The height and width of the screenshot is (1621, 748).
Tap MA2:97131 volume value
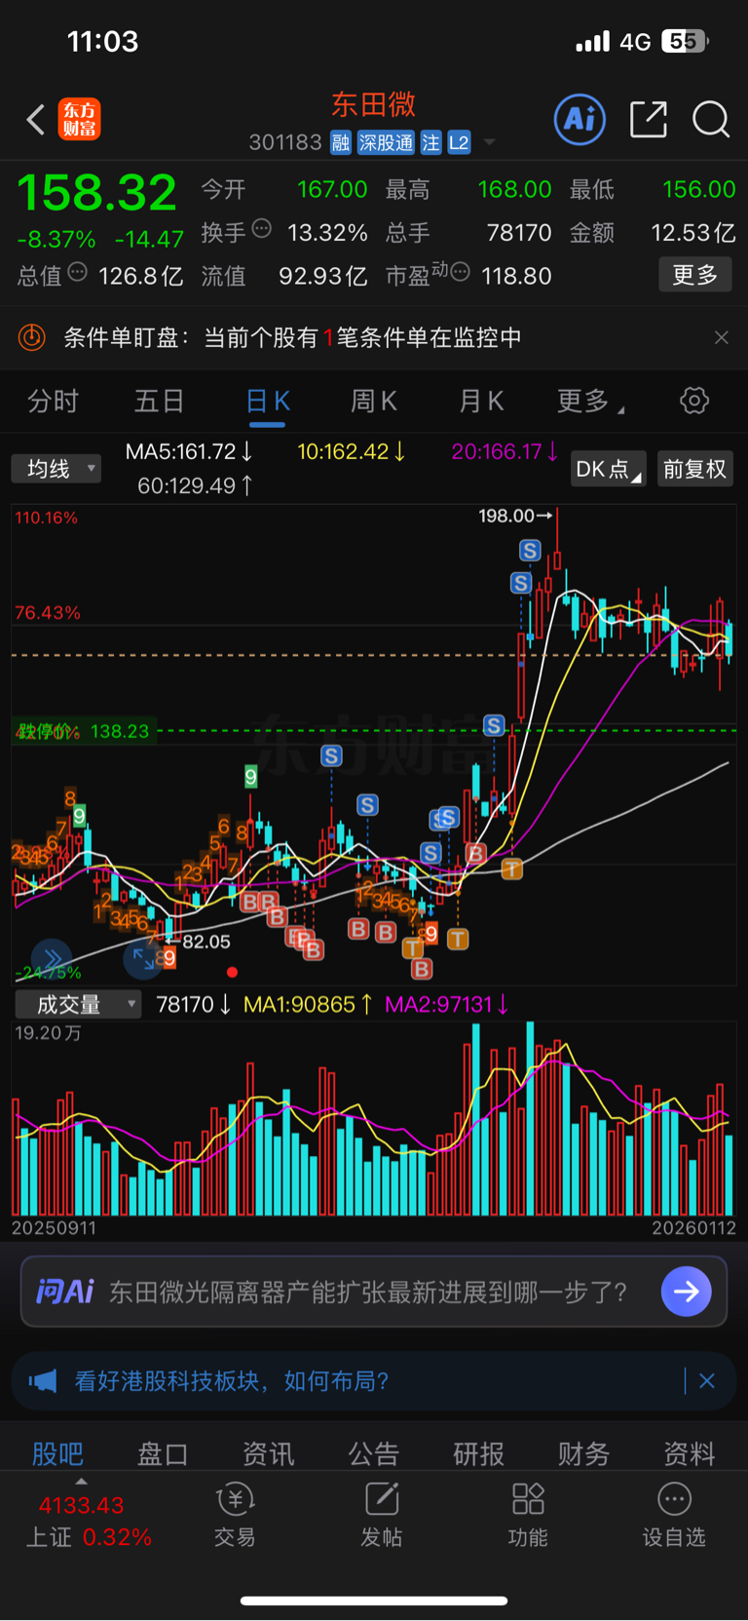(447, 1004)
